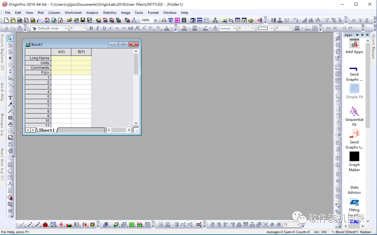
Task: Select the Arrow drawing tool
Action: [x=10, y=105]
